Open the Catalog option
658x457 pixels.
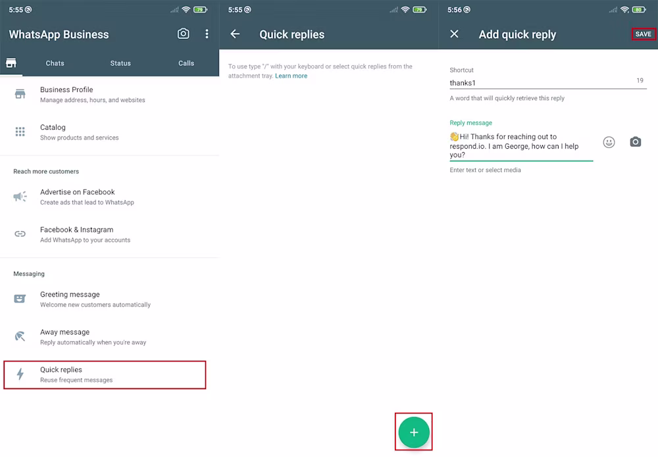(109, 132)
